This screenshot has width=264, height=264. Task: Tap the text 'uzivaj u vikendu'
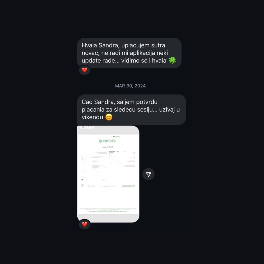[131, 113]
